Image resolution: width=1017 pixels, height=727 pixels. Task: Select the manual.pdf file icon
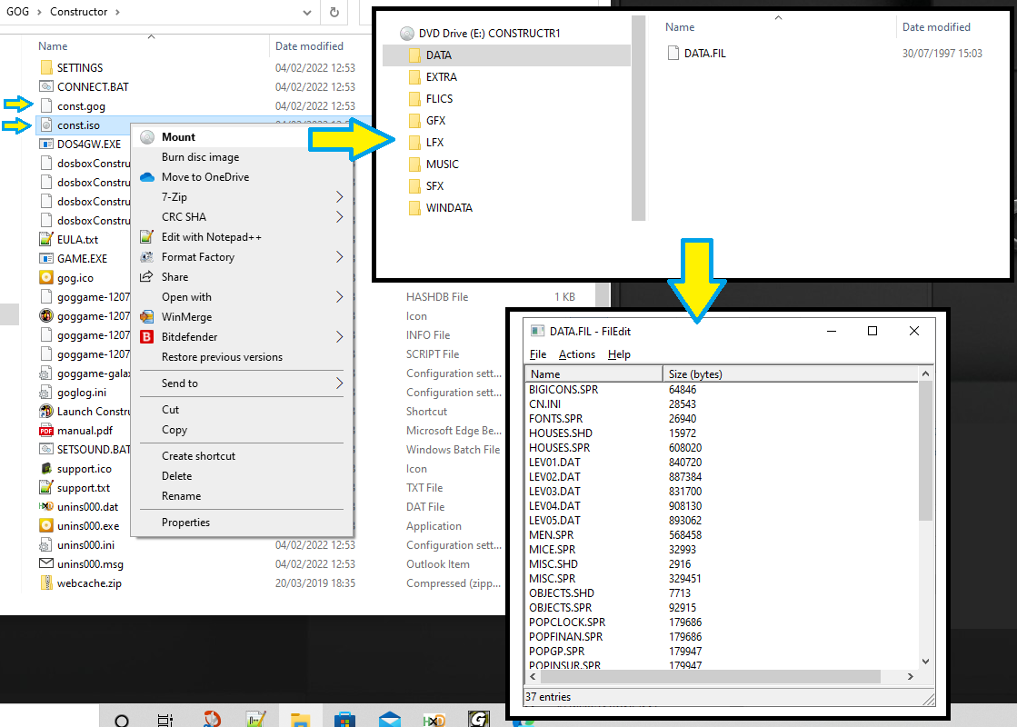click(46, 431)
